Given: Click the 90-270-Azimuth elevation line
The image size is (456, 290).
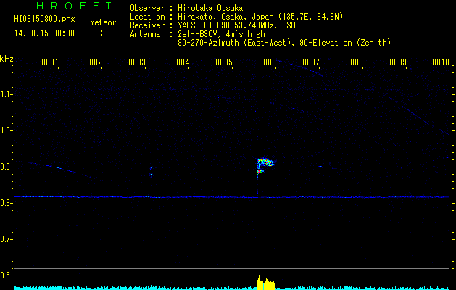Looking at the screenshot, I should pos(284,43).
